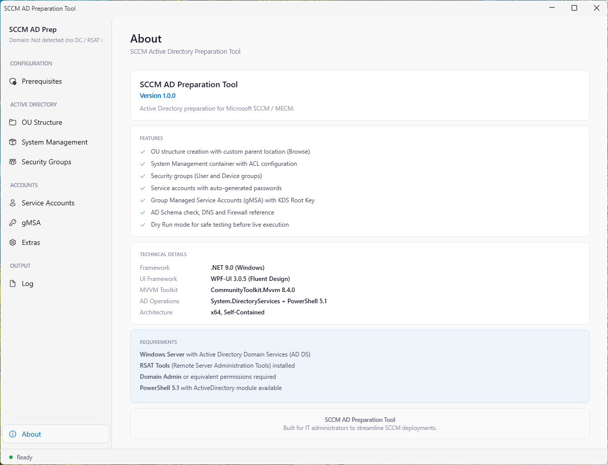Click the About page heading
This screenshot has height=465, width=608.
click(x=146, y=39)
